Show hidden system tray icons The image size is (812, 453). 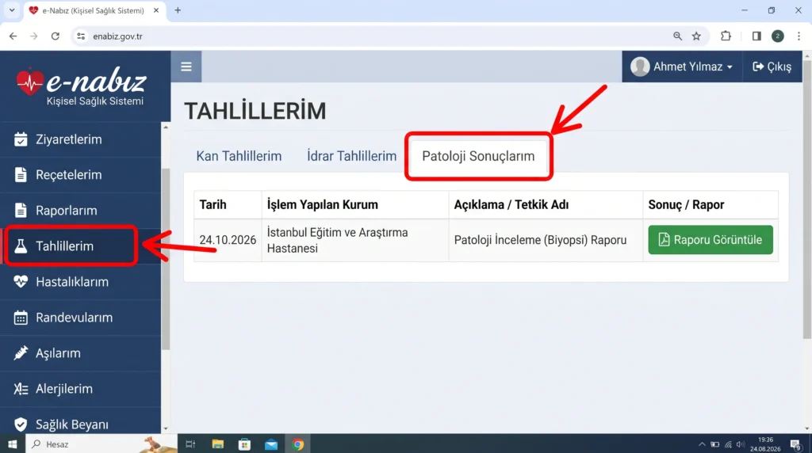coord(702,444)
